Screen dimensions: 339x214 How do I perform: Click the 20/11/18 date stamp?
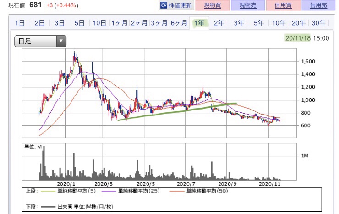coord(298,38)
